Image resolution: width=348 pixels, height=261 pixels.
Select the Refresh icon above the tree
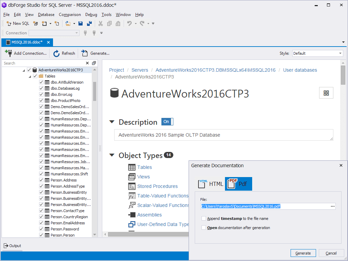point(56,53)
